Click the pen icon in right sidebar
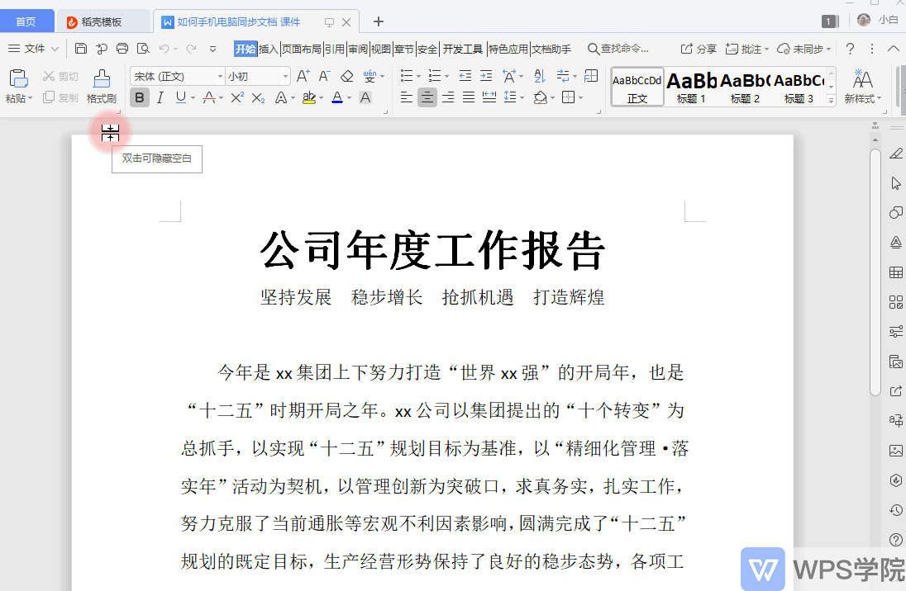Image resolution: width=906 pixels, height=591 pixels. pos(895,154)
